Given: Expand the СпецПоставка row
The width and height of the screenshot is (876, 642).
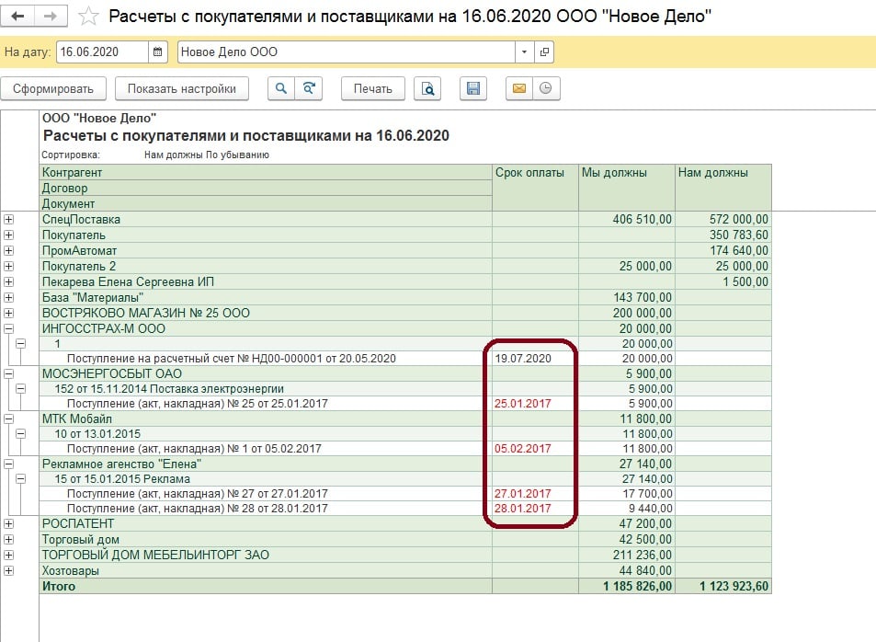Looking at the screenshot, I should click(x=9, y=220).
